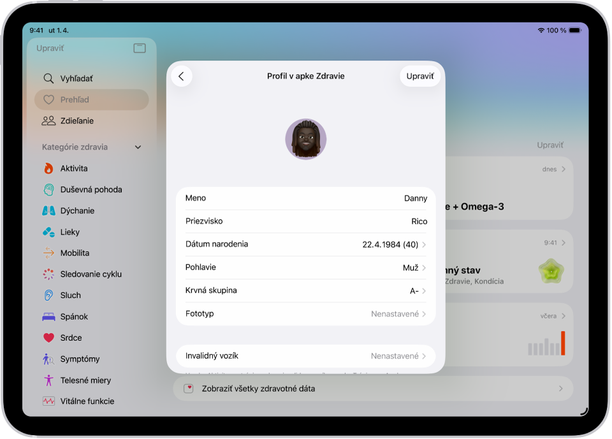Select the Lieky pills icon
The height and width of the screenshot is (439, 612).
click(x=48, y=232)
